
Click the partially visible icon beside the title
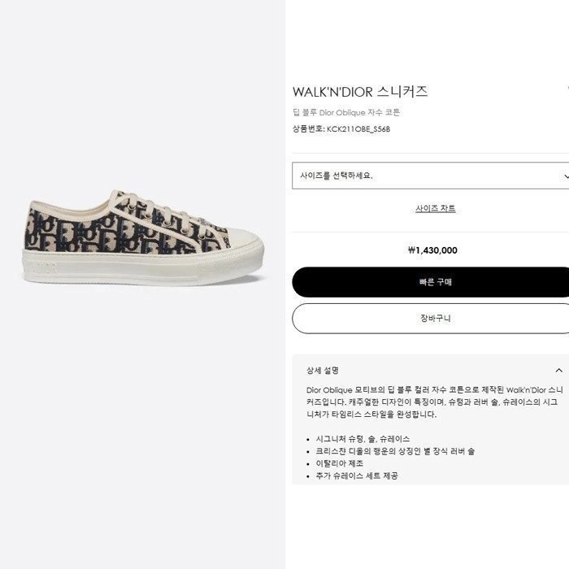pos(567,88)
